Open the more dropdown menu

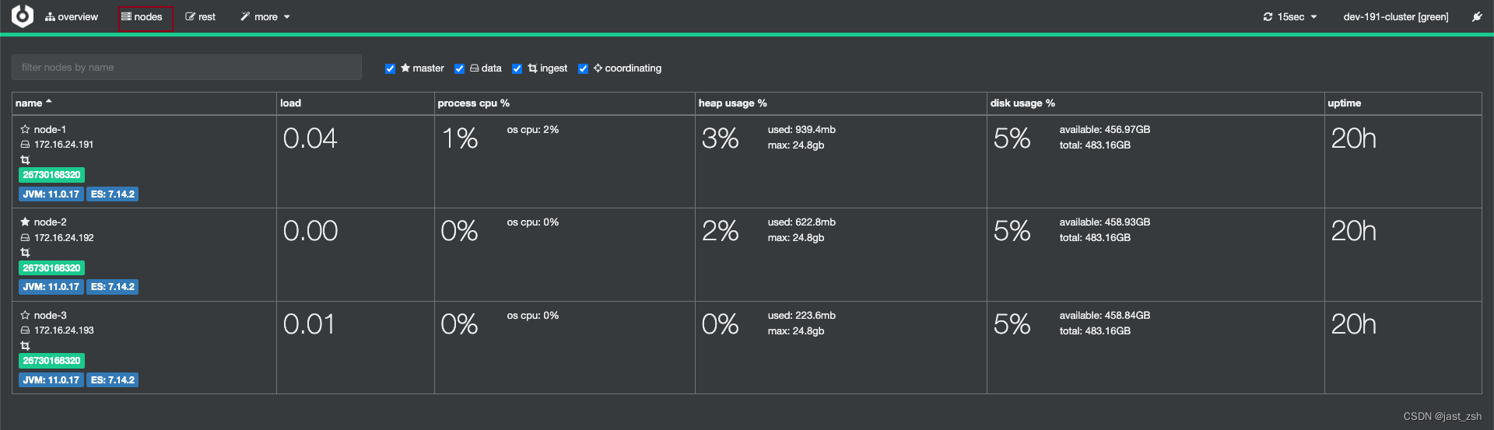click(265, 16)
